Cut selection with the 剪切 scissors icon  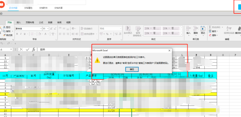(4, 27)
